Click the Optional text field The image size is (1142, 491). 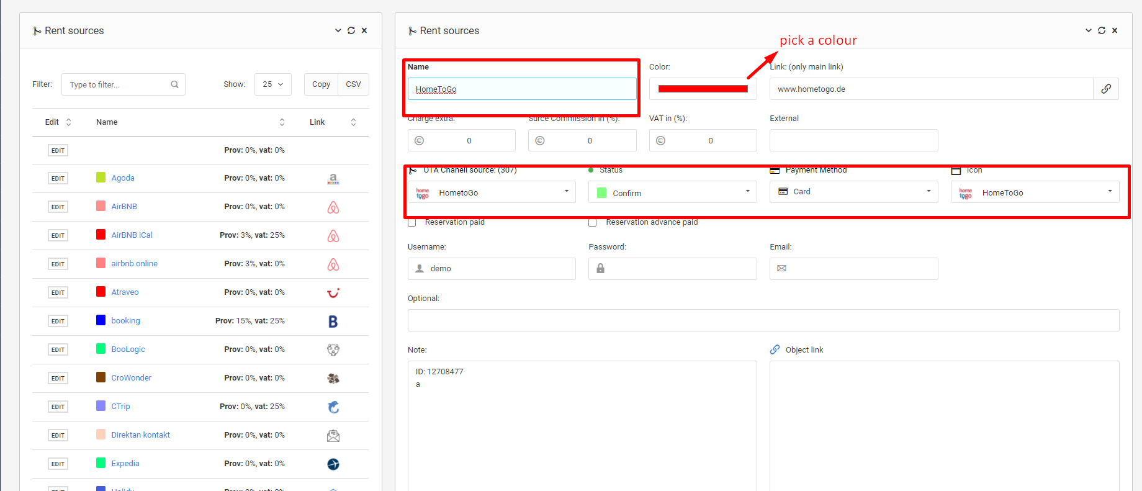pos(763,320)
